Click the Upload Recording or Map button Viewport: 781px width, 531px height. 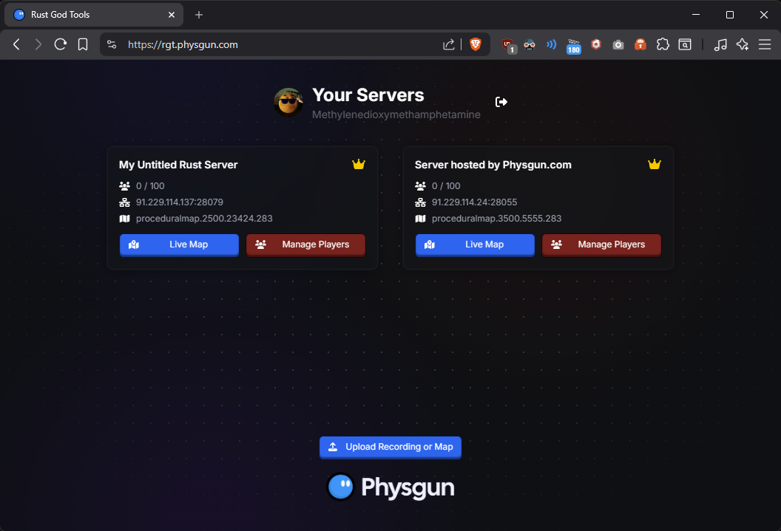pyautogui.click(x=390, y=447)
